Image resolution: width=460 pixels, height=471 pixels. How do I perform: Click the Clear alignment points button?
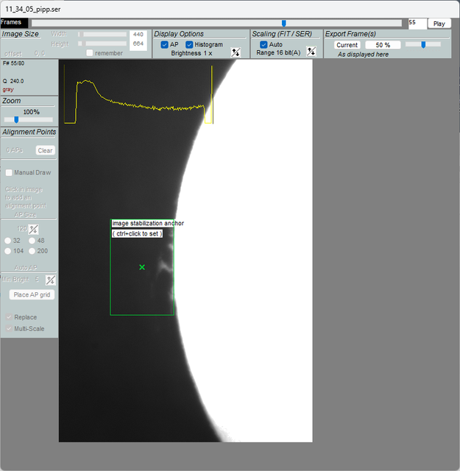click(46, 150)
